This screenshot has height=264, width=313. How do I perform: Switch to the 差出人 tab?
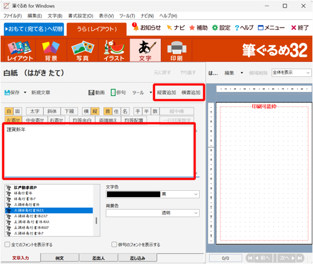pyautogui.click(x=98, y=258)
